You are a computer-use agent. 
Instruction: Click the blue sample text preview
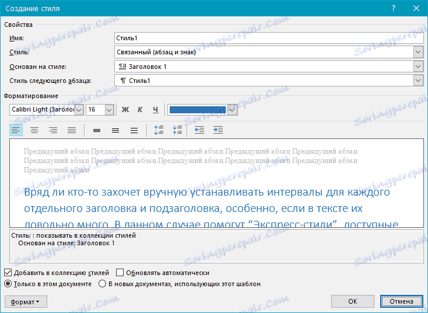tap(211, 208)
